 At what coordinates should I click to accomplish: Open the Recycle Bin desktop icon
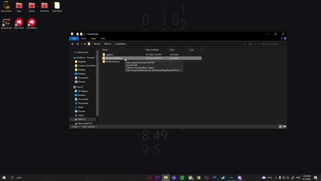click(x=6, y=7)
